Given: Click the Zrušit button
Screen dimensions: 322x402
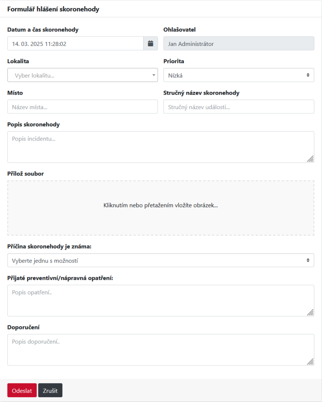Looking at the screenshot, I should tap(50, 390).
